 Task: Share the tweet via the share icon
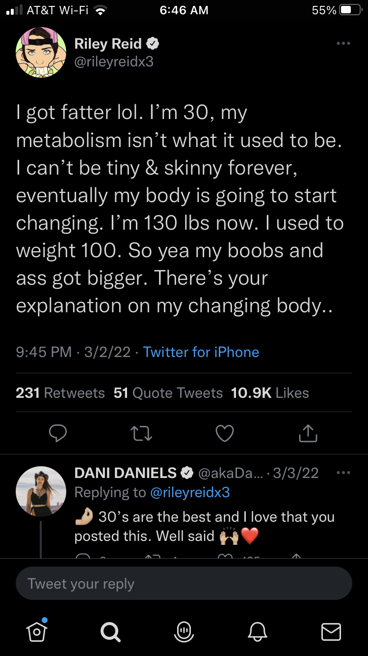click(308, 433)
